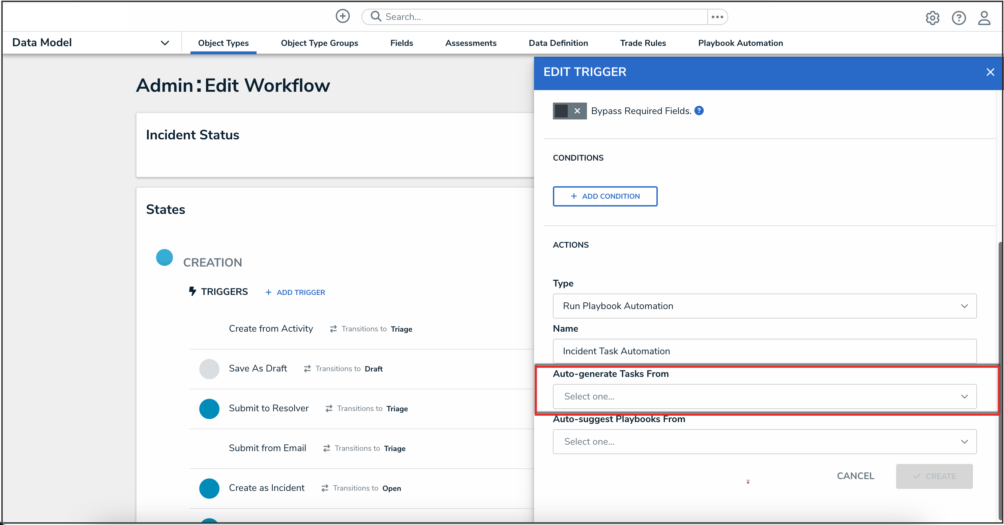
Task: Click the Add Condition button
Action: [x=605, y=196]
